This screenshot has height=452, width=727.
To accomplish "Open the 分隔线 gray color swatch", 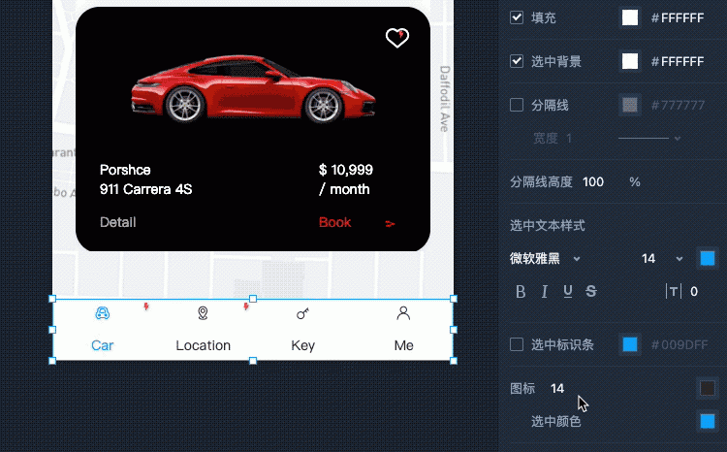I will pyautogui.click(x=630, y=105).
